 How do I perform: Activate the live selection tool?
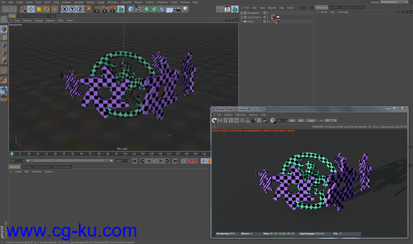pyautogui.click(x=23, y=9)
